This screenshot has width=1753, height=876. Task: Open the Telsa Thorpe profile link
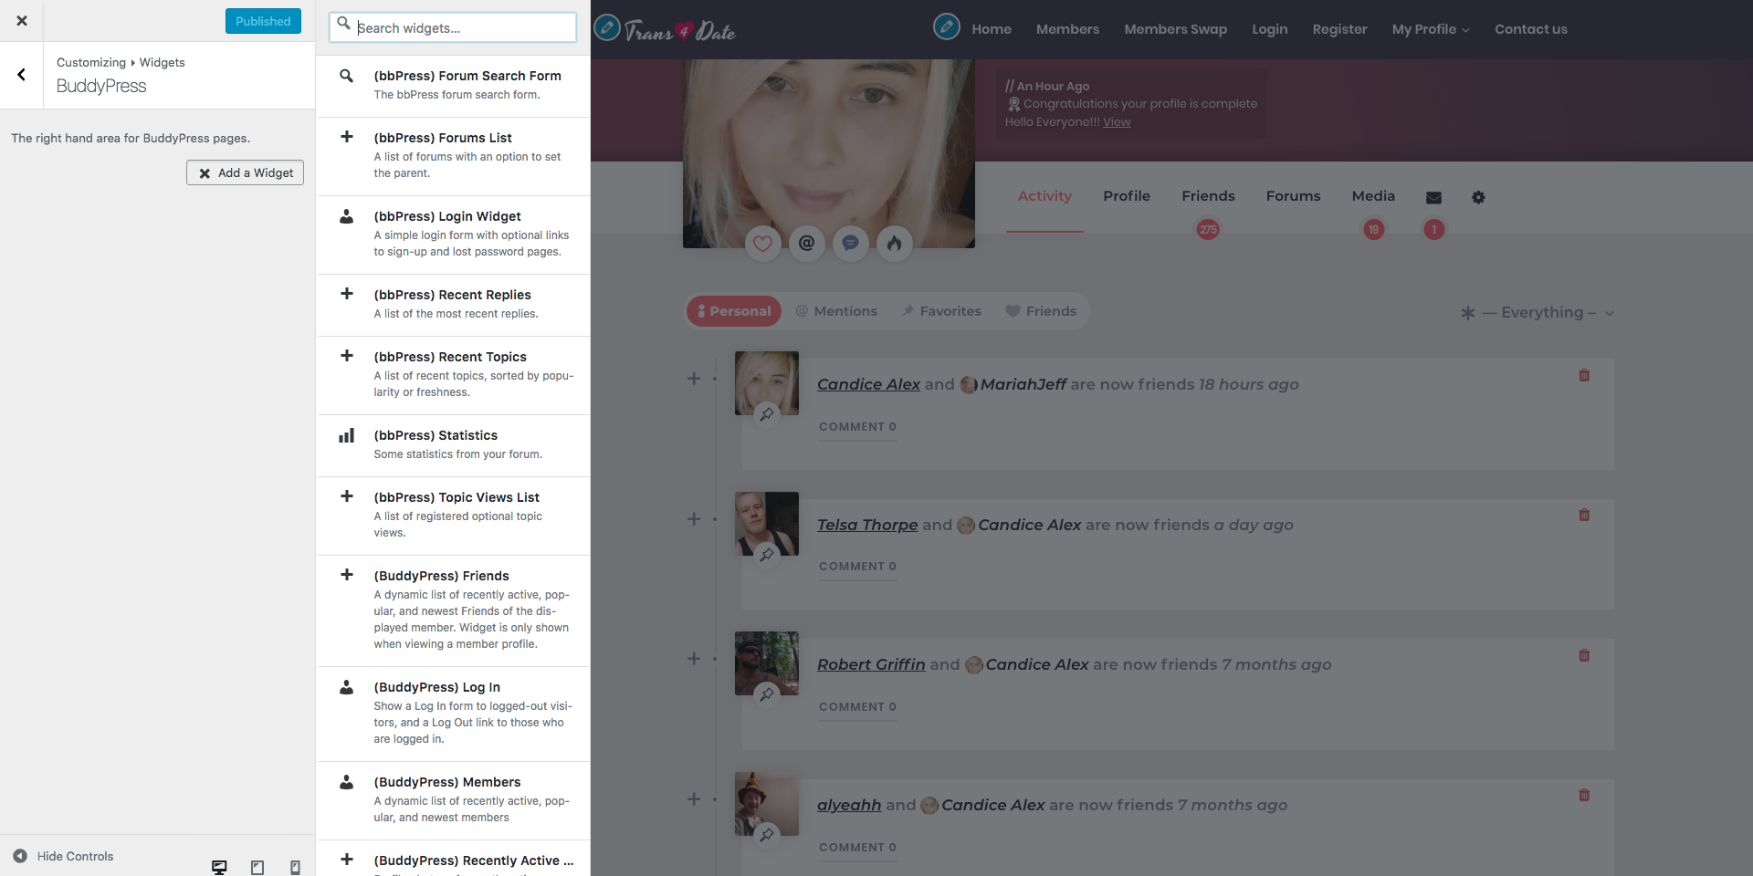pyautogui.click(x=867, y=525)
